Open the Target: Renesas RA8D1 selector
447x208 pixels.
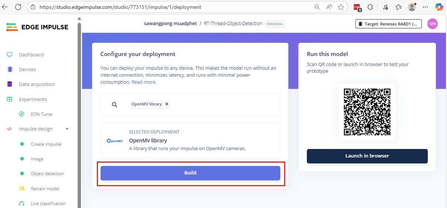click(x=388, y=24)
